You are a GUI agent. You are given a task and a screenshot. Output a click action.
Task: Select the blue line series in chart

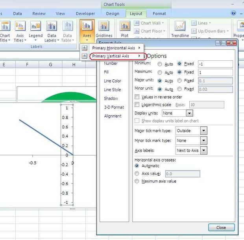46,137
